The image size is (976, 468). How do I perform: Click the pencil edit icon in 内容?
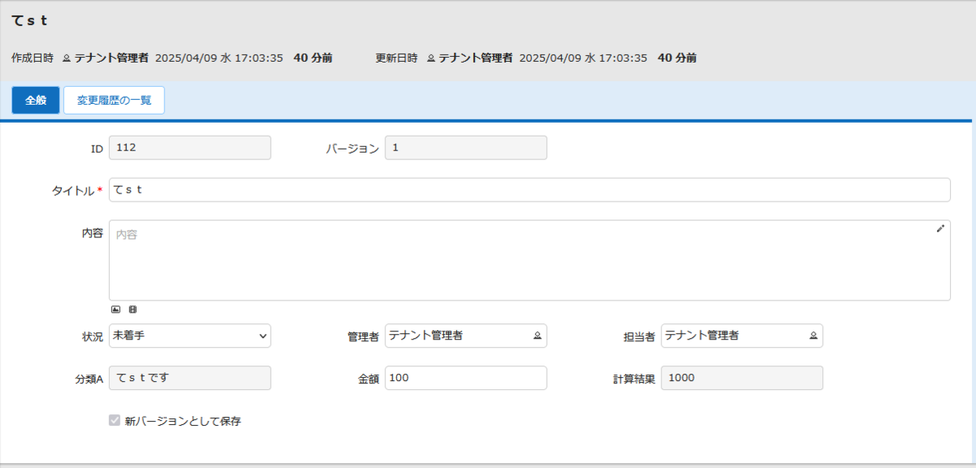(x=940, y=229)
